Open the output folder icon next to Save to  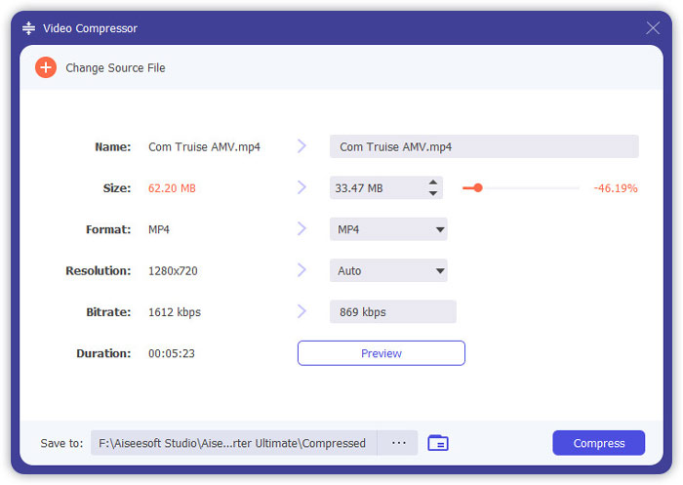click(x=438, y=443)
